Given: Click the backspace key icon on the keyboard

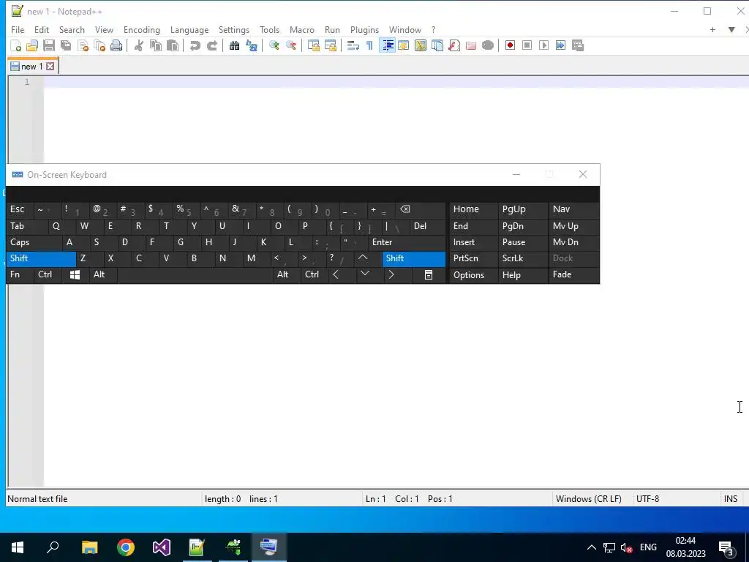Looking at the screenshot, I should (420, 209).
